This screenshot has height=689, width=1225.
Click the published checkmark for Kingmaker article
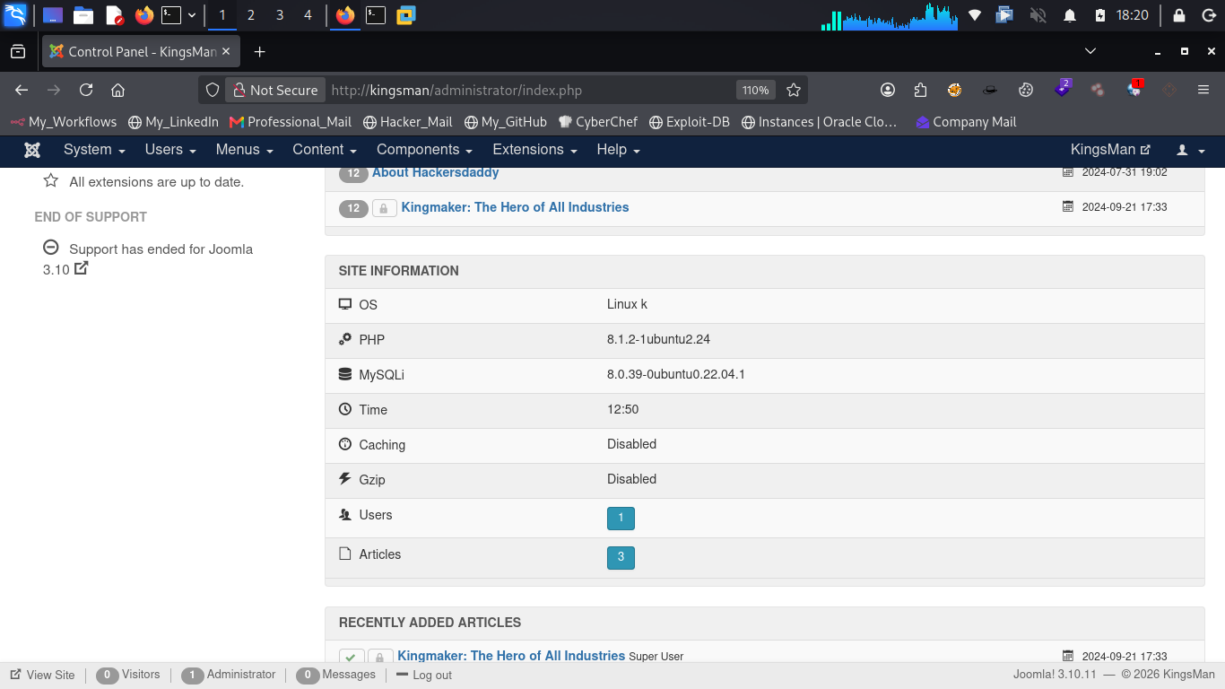tap(352, 657)
